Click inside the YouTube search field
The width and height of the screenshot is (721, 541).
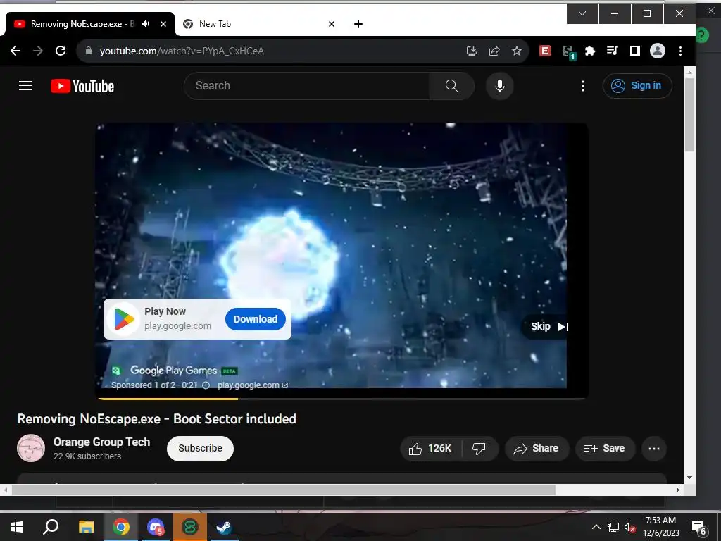pos(306,85)
